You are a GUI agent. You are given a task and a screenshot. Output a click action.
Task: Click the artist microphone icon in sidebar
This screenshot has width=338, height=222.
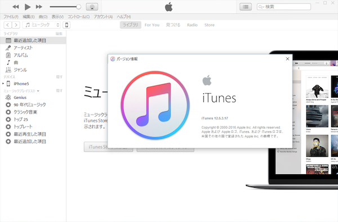tap(8, 48)
